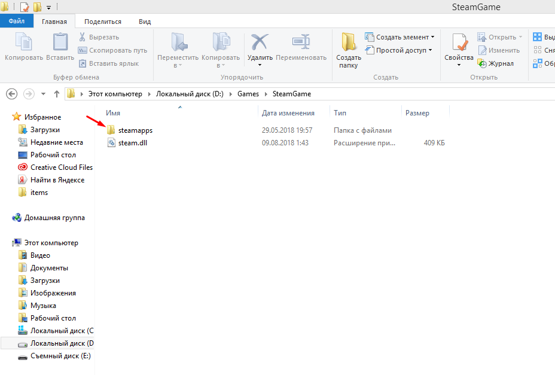
Task: Open Музыка folder in sidebar
Action: 43,305
